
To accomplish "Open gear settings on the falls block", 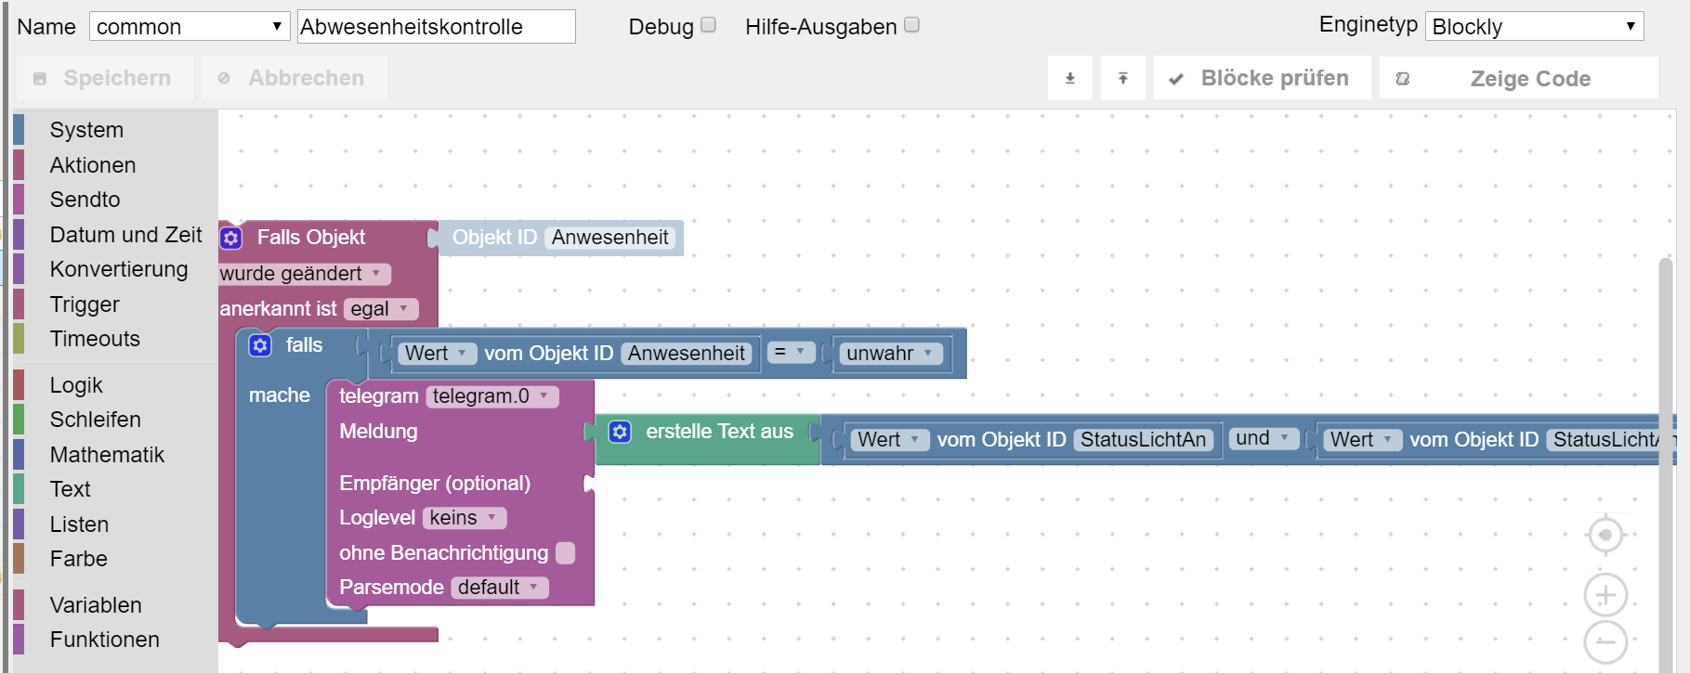I will point(260,345).
